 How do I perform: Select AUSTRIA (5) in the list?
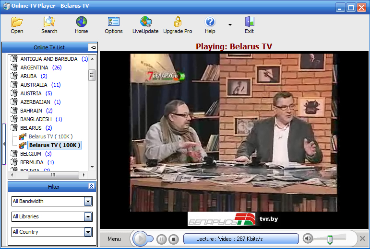click(x=36, y=93)
